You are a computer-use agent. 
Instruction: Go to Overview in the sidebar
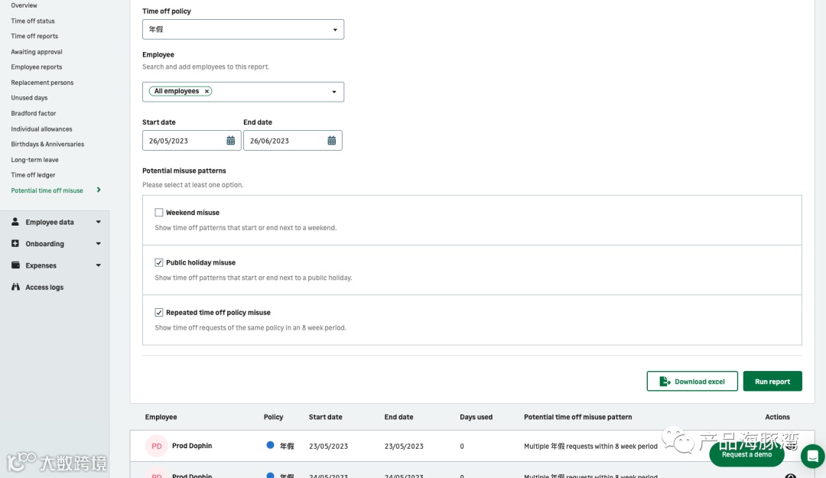coord(24,5)
